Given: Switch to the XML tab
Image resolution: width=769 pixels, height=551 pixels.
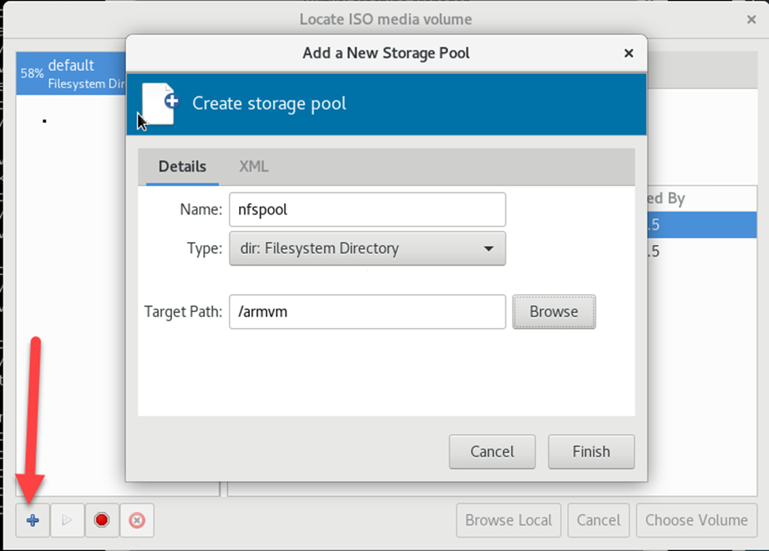Looking at the screenshot, I should click(253, 166).
